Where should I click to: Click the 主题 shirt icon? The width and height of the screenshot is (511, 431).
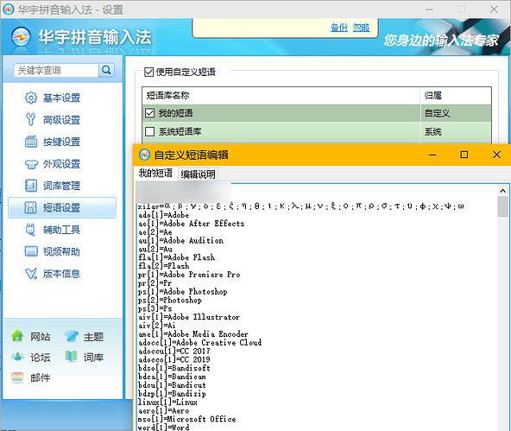click(x=72, y=336)
